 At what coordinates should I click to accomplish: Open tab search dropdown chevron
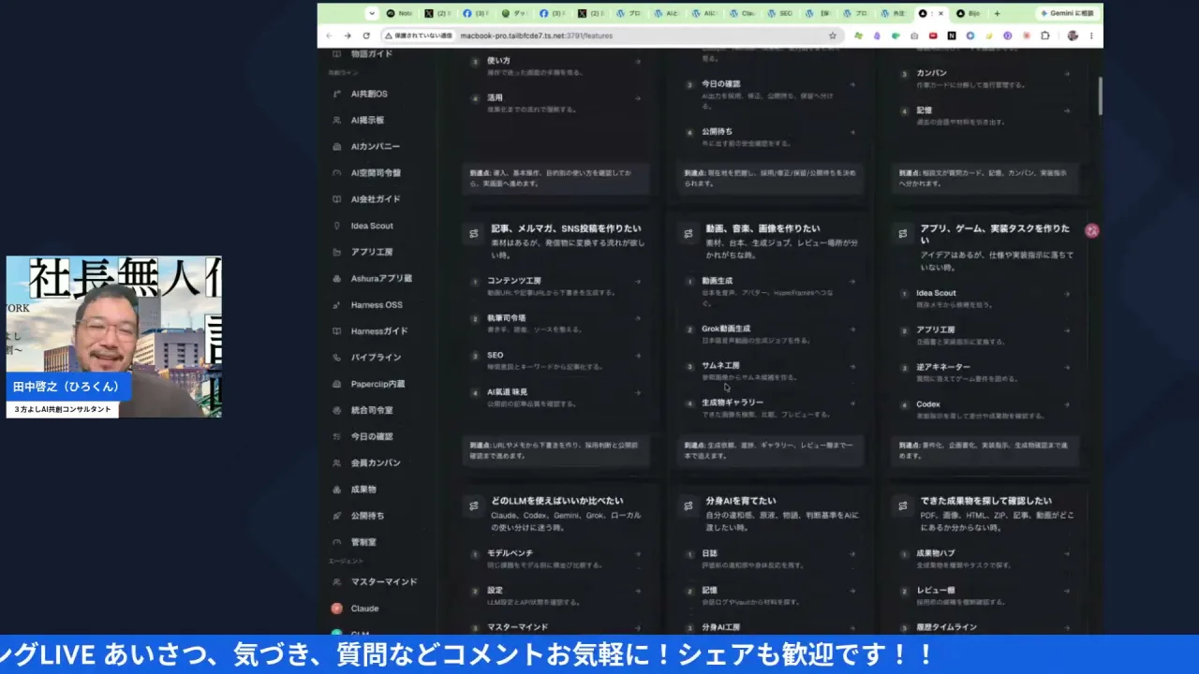tap(372, 13)
